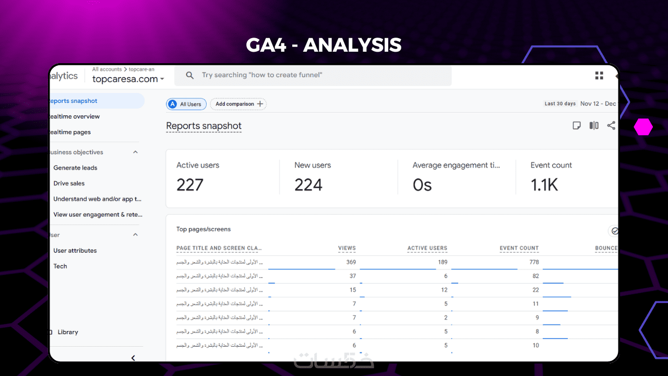Select the Active users metric card
Viewport: 668px width, 376px height.
pyautogui.click(x=222, y=178)
